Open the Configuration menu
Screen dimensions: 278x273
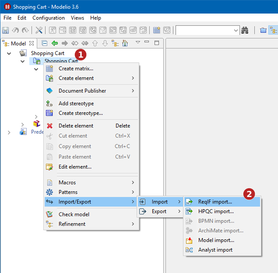coord(49,18)
